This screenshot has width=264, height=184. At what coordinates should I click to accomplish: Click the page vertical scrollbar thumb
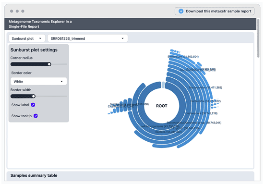tap(258, 38)
